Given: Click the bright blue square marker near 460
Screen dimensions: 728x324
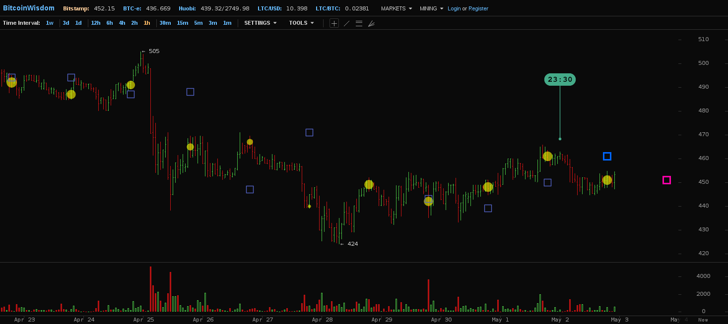Looking at the screenshot, I should coord(607,157).
